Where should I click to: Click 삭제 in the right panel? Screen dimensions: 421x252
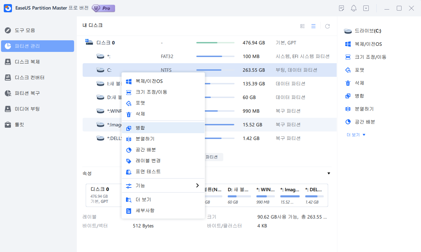[354, 83]
